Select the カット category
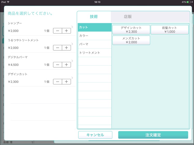194x145 pixels. pos(95,27)
